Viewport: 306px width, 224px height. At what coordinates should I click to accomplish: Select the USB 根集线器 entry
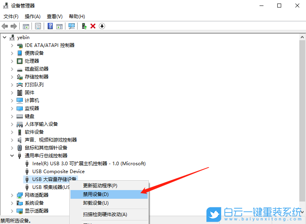pyautogui.click(x=51, y=187)
